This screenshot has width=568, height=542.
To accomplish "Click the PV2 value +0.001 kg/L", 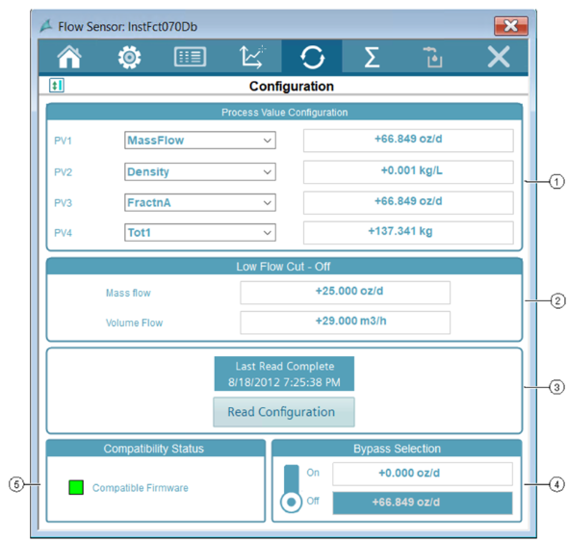I will [x=408, y=172].
